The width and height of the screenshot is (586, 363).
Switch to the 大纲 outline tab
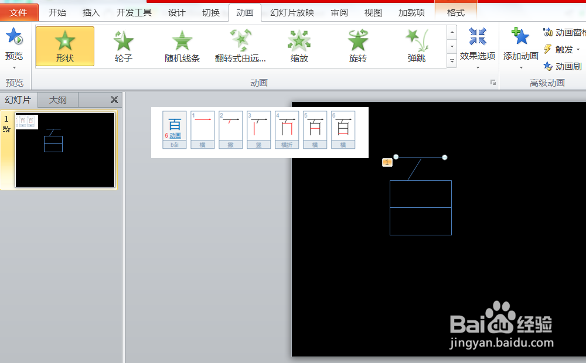tap(57, 100)
